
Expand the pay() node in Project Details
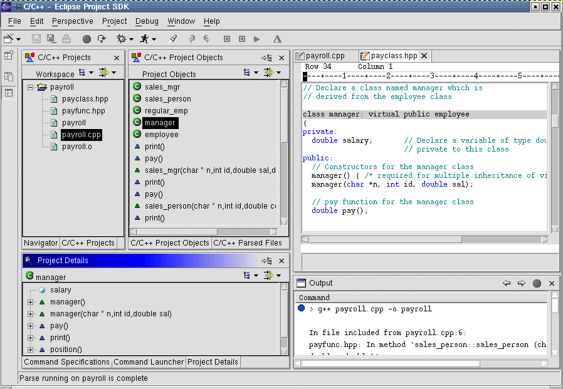tap(31, 326)
